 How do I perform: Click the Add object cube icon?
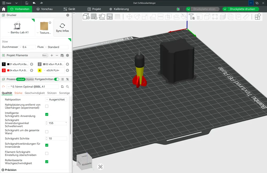point(86,17)
